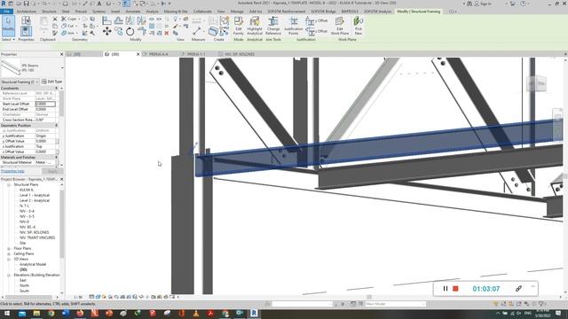Close the Project Browser panel
This screenshot has width=568, height=319.
click(61, 179)
